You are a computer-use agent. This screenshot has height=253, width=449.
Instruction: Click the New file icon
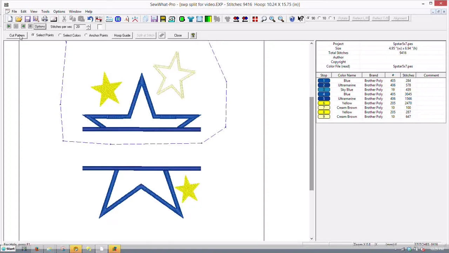(x=10, y=19)
